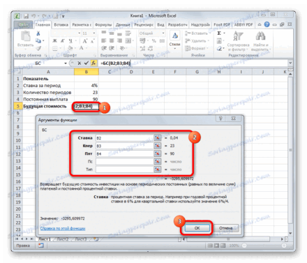
Task: Click the Ставка input field
Action: tap(124, 138)
